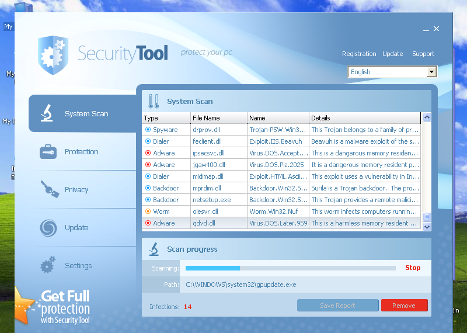Select the midimap.dll file name cell
This screenshot has width=467, height=333.
(219, 176)
